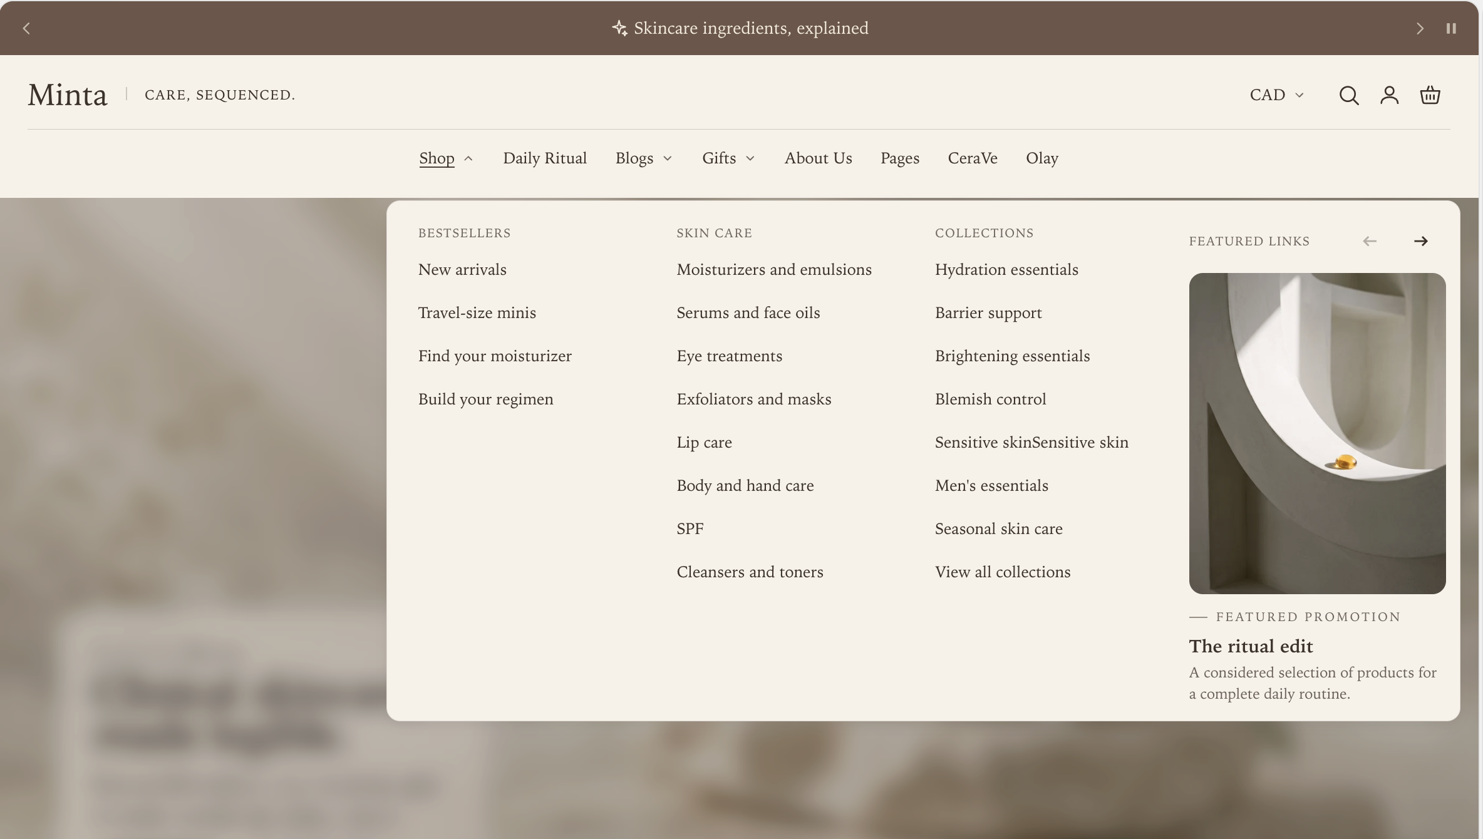Open Daily Ritual nav item
This screenshot has width=1483, height=839.
coord(545,158)
